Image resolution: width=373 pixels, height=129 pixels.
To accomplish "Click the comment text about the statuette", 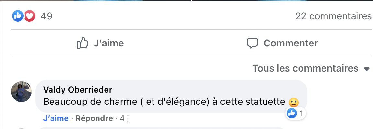I will tap(164, 102).
